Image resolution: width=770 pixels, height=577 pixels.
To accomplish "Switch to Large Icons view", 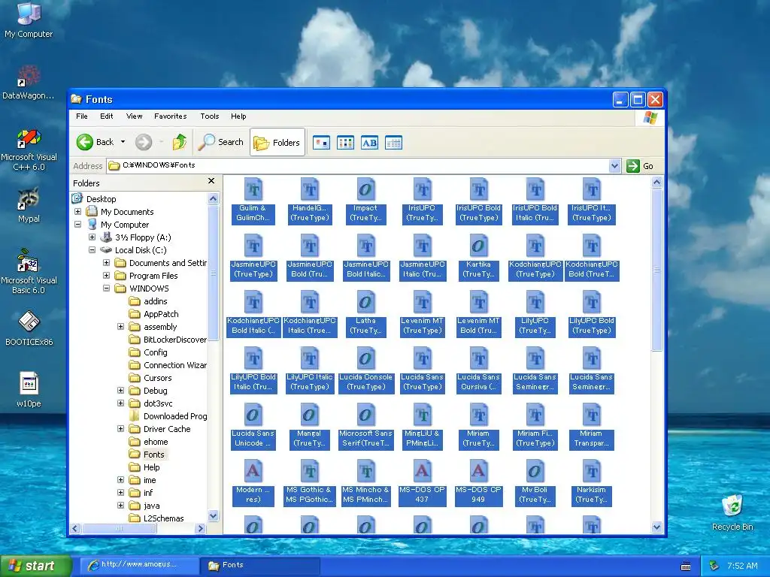I will pyautogui.click(x=321, y=143).
